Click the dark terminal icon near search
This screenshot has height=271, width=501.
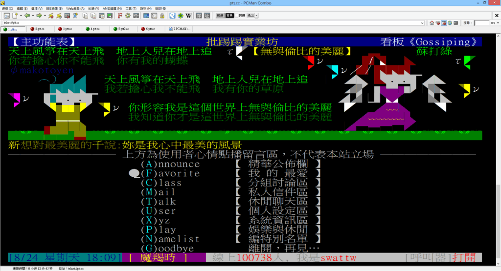[x=455, y=23]
